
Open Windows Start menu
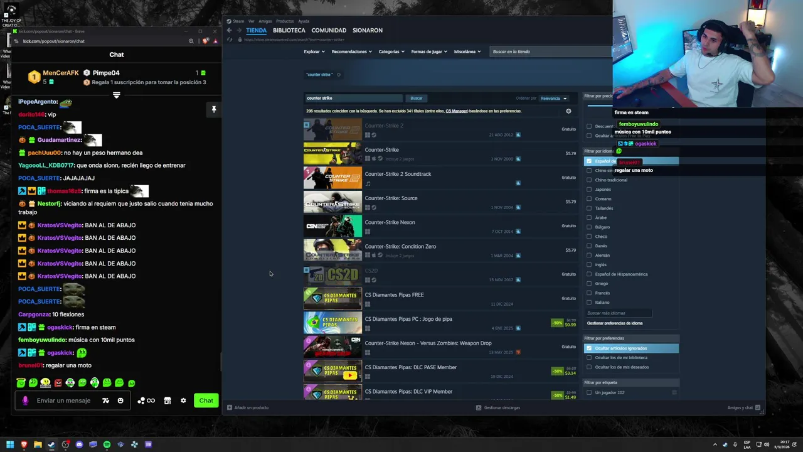pyautogui.click(x=10, y=444)
